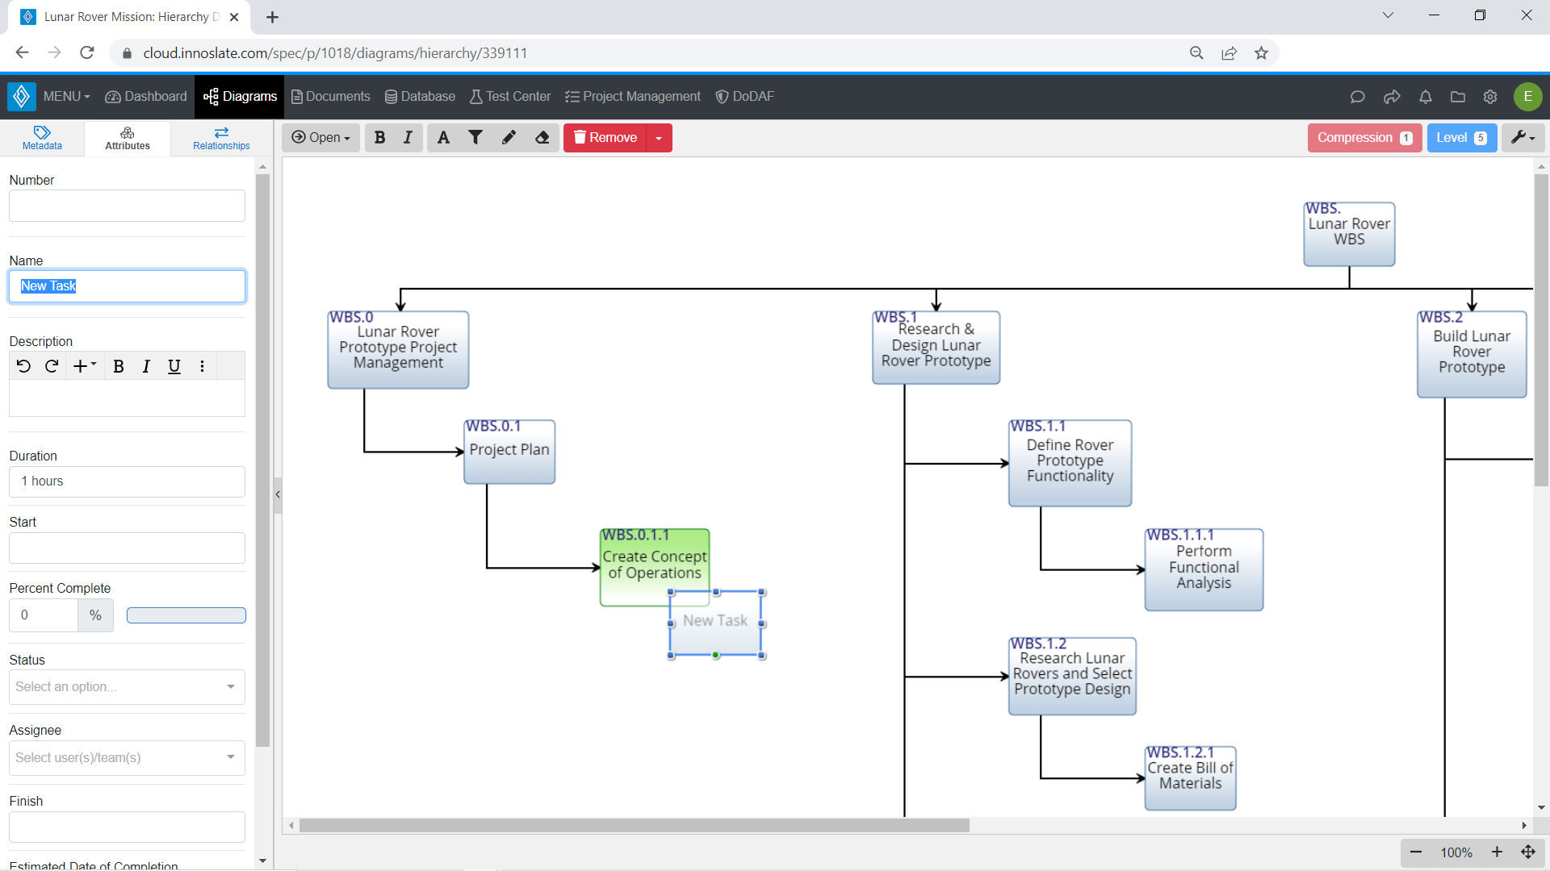Open a new browser tab
Viewport: 1550px width, 871px height.
click(272, 17)
